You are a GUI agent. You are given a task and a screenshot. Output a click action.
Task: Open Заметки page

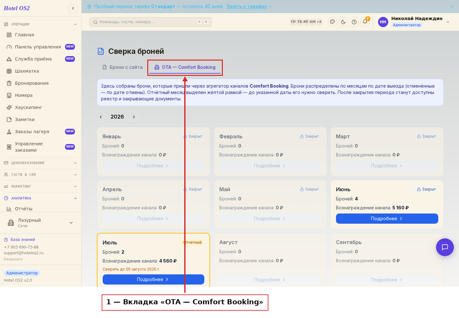tap(40, 119)
